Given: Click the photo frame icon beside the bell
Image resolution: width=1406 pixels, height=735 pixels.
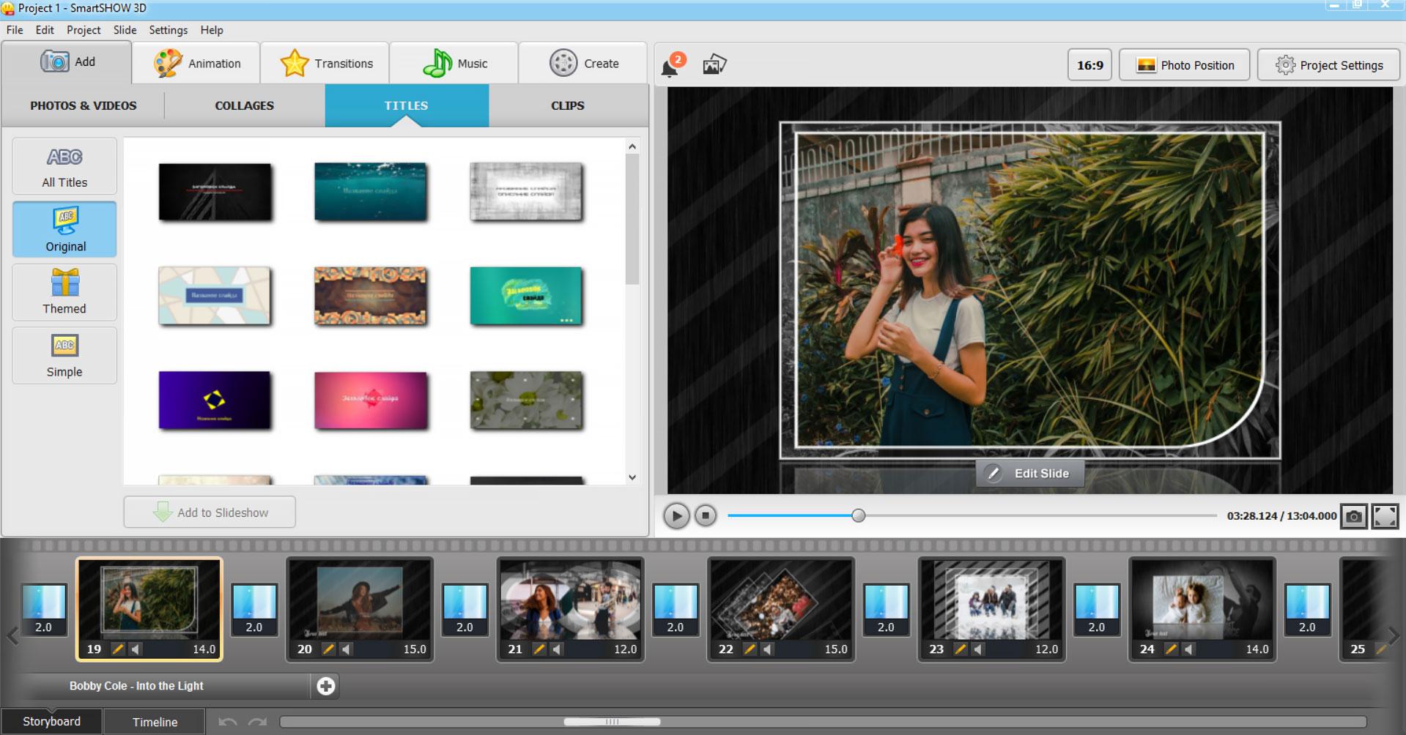Looking at the screenshot, I should tap(714, 64).
